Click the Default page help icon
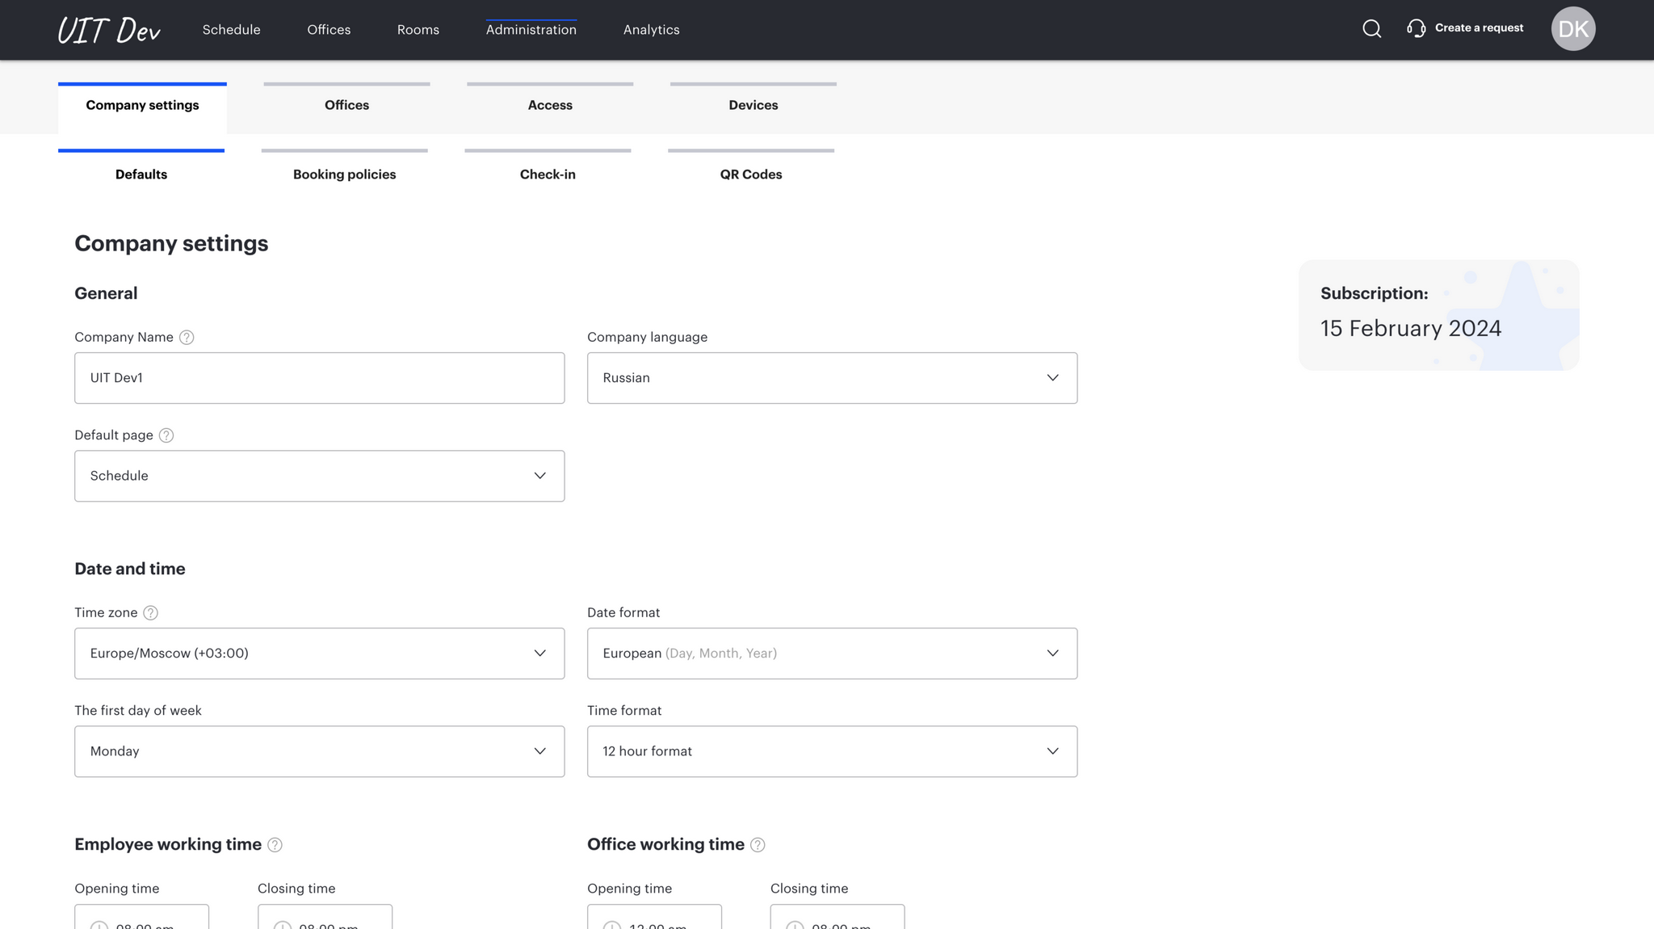The width and height of the screenshot is (1654, 929). pyautogui.click(x=166, y=435)
